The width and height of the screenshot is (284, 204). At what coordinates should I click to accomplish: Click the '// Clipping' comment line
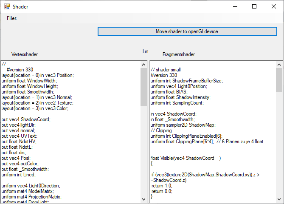coord(161,130)
